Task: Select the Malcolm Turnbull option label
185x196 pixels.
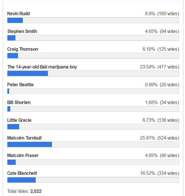Action: pyautogui.click(x=25, y=138)
